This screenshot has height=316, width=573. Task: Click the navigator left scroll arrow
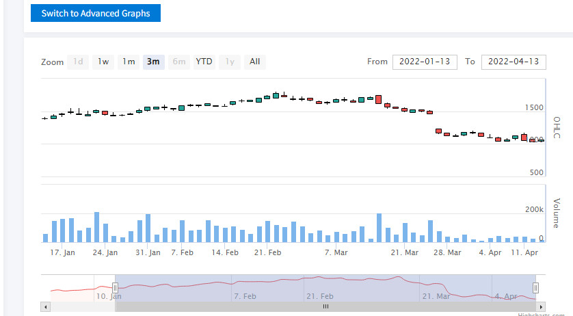(x=45, y=306)
